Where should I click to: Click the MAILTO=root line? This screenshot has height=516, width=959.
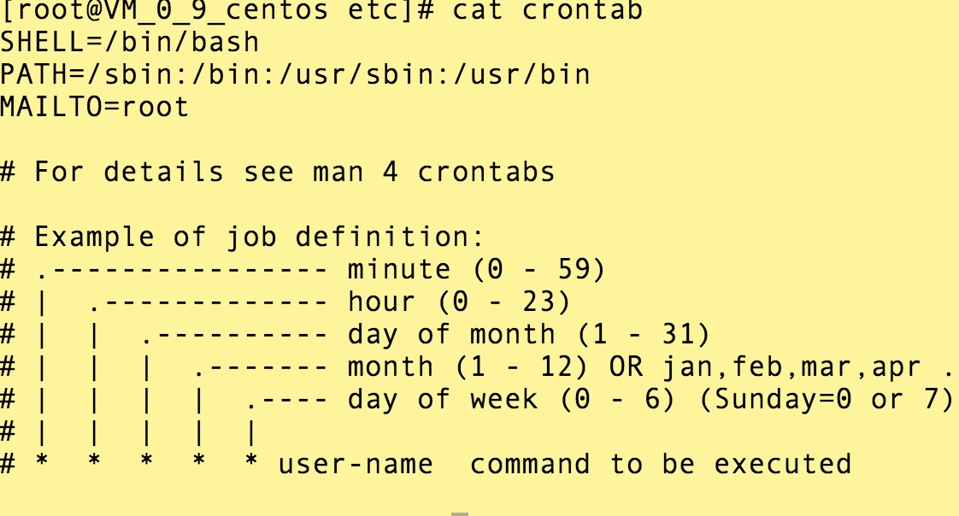(94, 107)
